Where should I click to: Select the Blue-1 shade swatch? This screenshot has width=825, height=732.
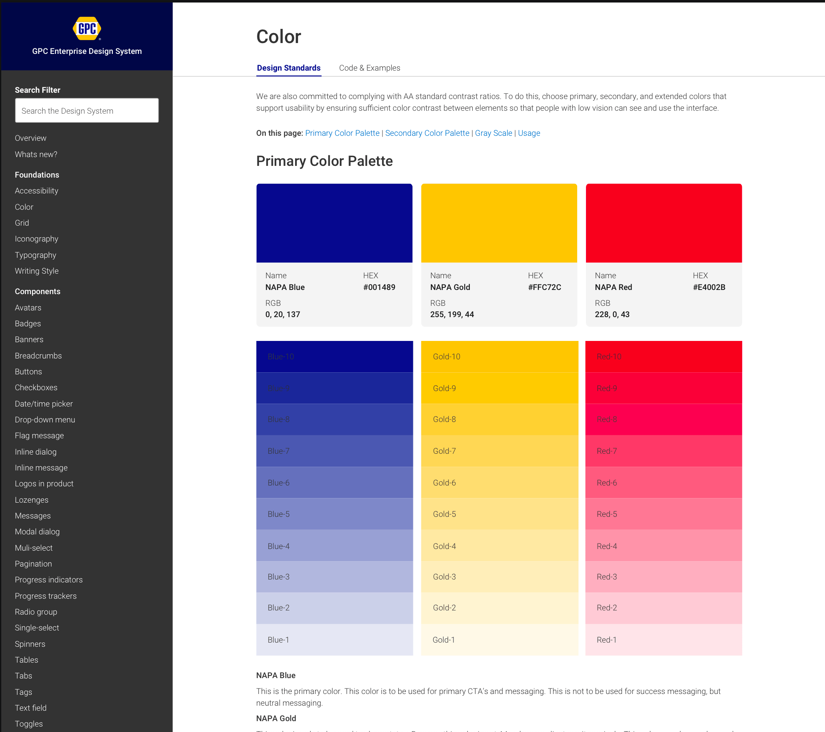click(x=334, y=640)
